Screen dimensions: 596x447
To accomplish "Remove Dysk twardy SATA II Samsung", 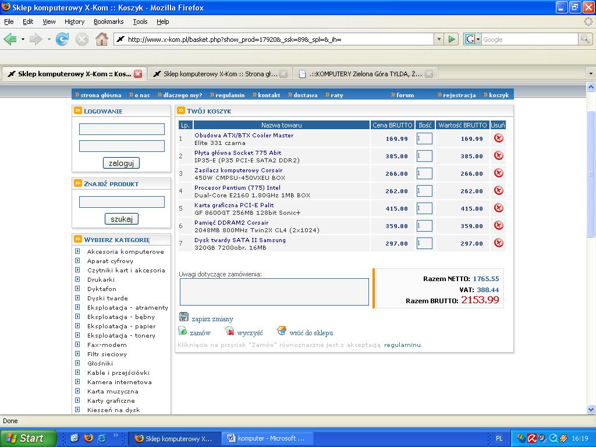I will coord(499,243).
